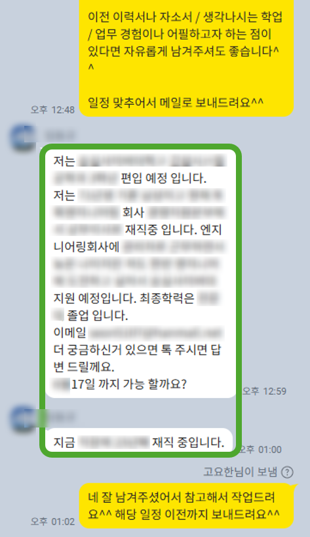Click the 오후 12:59 timestamp
The image size is (310, 537).
[264, 391]
